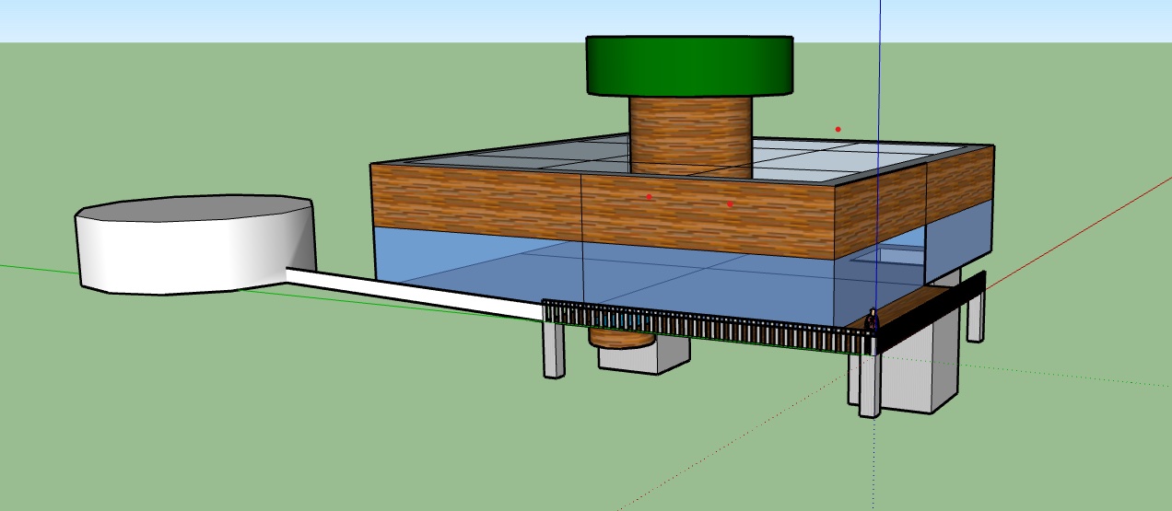Select the white pipe connecting tank to building

(415, 290)
